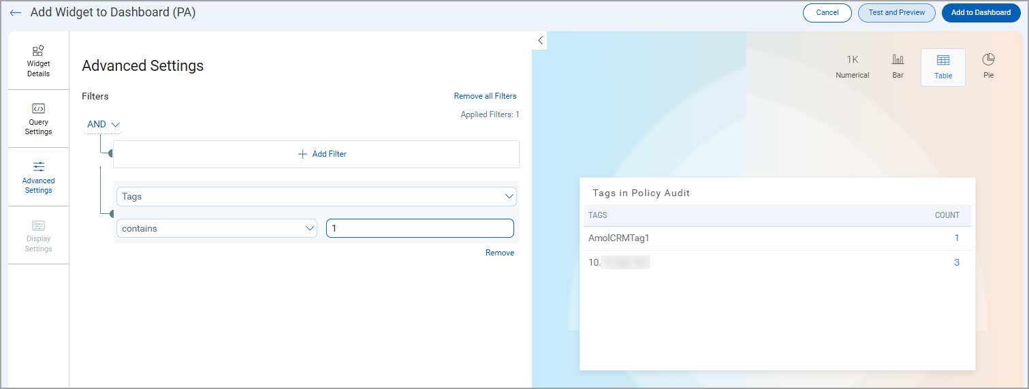Open the contains operator dropdown
The height and width of the screenshot is (389, 1029).
coord(217,228)
